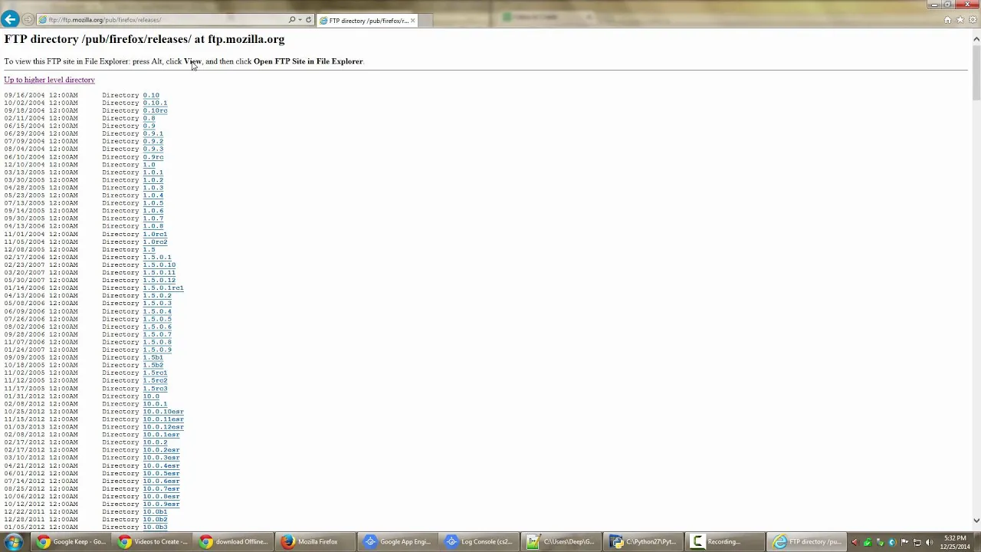Switch to Videos to Create Chrome taskbar button
Image resolution: width=981 pixels, height=552 pixels.
(153, 542)
